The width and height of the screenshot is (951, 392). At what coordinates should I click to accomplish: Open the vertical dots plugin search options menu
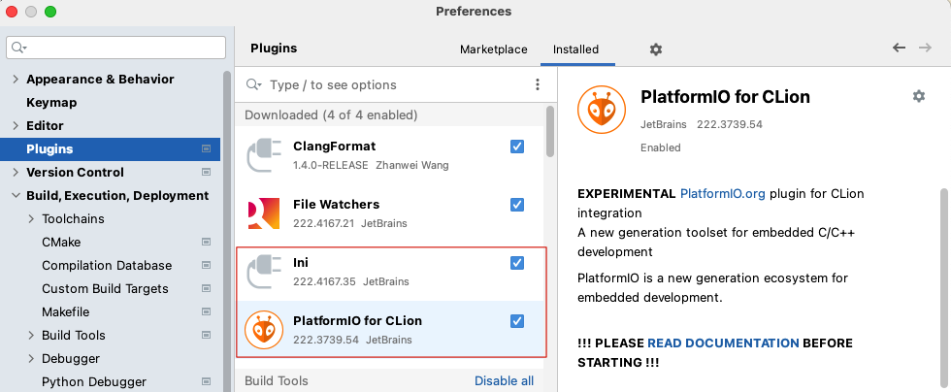coord(538,85)
